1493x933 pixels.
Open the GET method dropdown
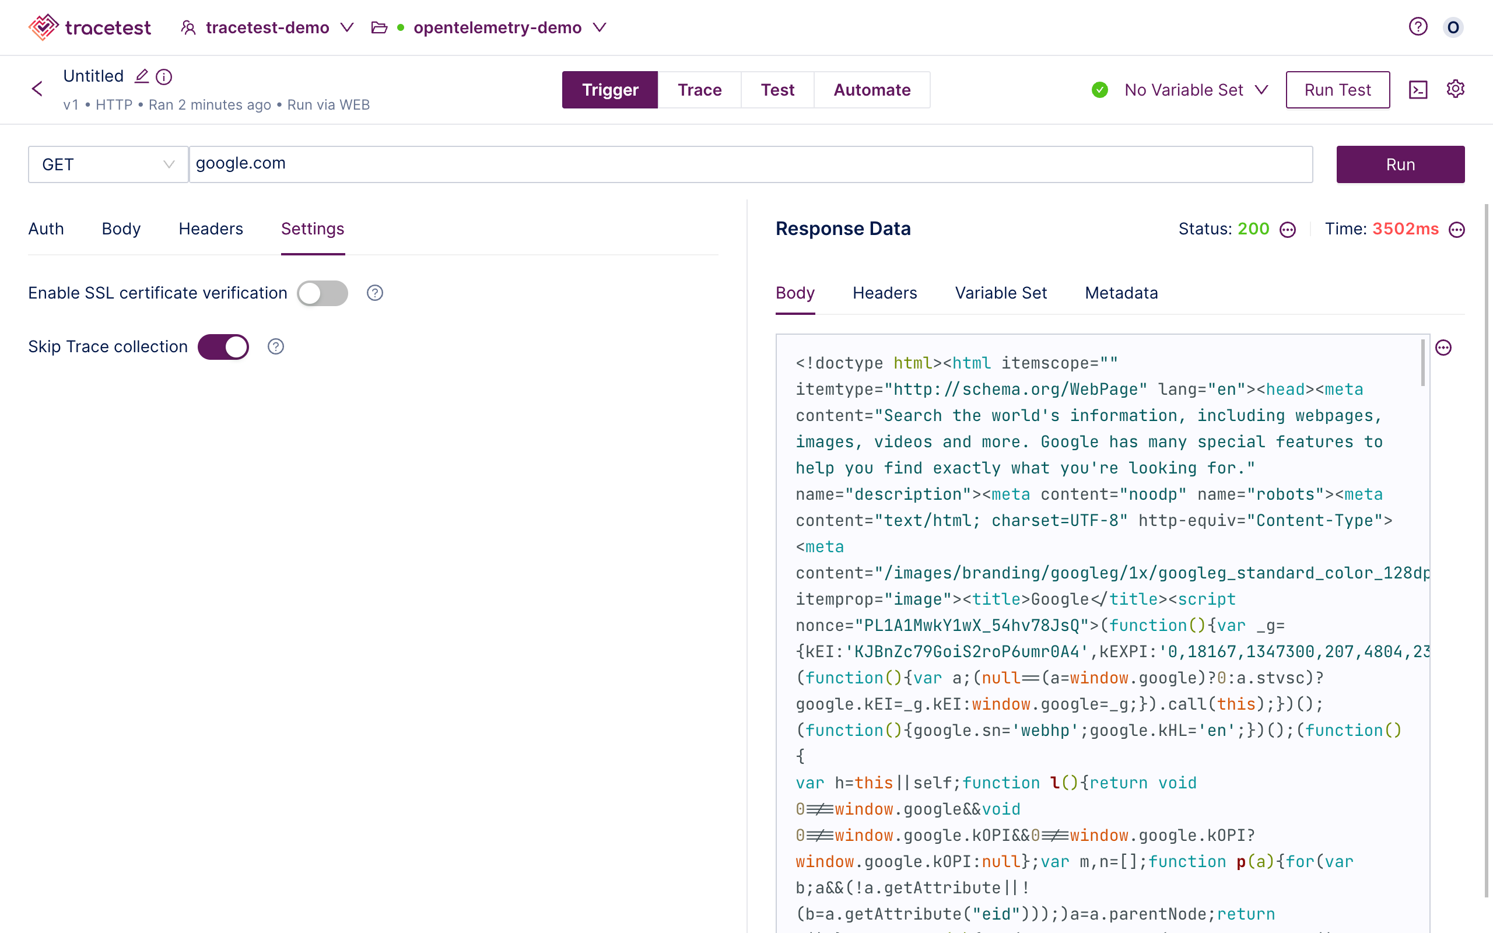pos(108,164)
